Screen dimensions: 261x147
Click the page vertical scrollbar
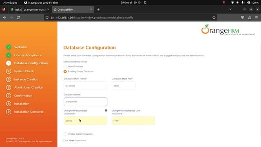pyautogui.click(x=260, y=90)
